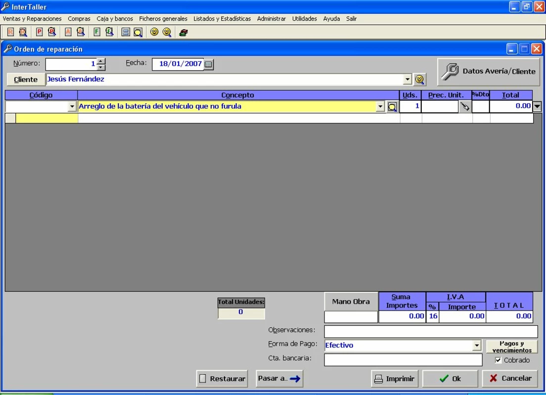This screenshot has width=546, height=395.
Task: Click the Código column header
Action: [41, 95]
